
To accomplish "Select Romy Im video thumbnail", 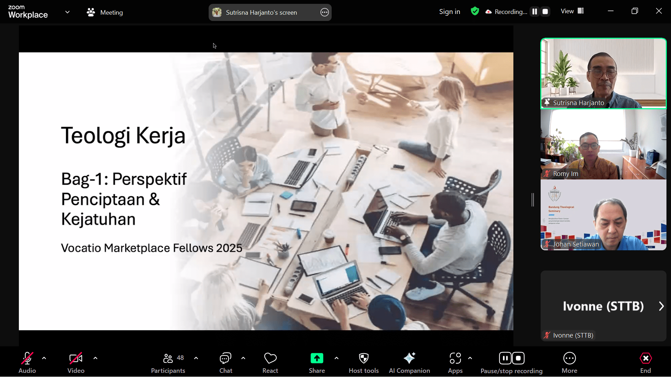I will [x=603, y=145].
